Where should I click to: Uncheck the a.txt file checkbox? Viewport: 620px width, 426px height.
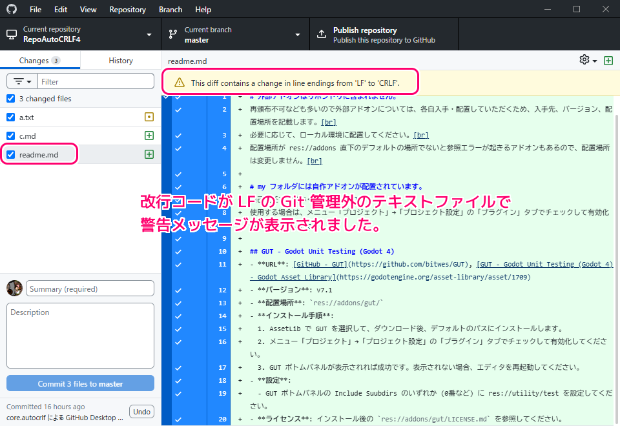(10, 117)
